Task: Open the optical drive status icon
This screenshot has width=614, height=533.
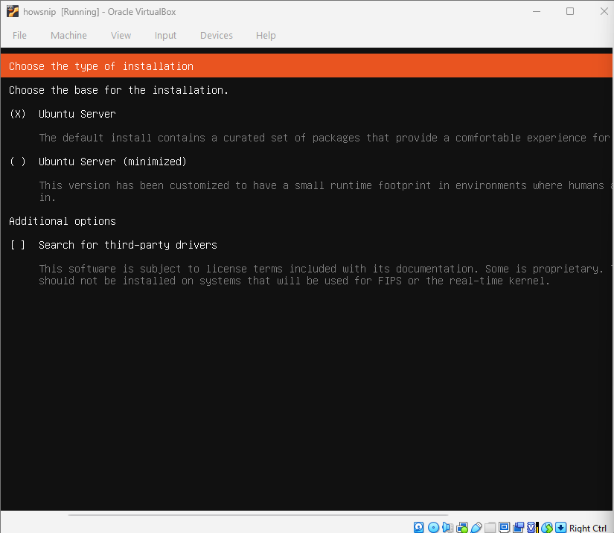Action: point(433,528)
